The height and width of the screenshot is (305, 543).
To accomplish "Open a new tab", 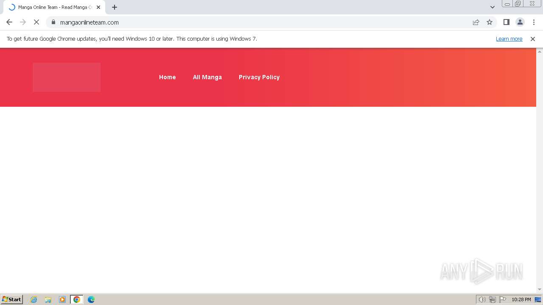I will (115, 7).
